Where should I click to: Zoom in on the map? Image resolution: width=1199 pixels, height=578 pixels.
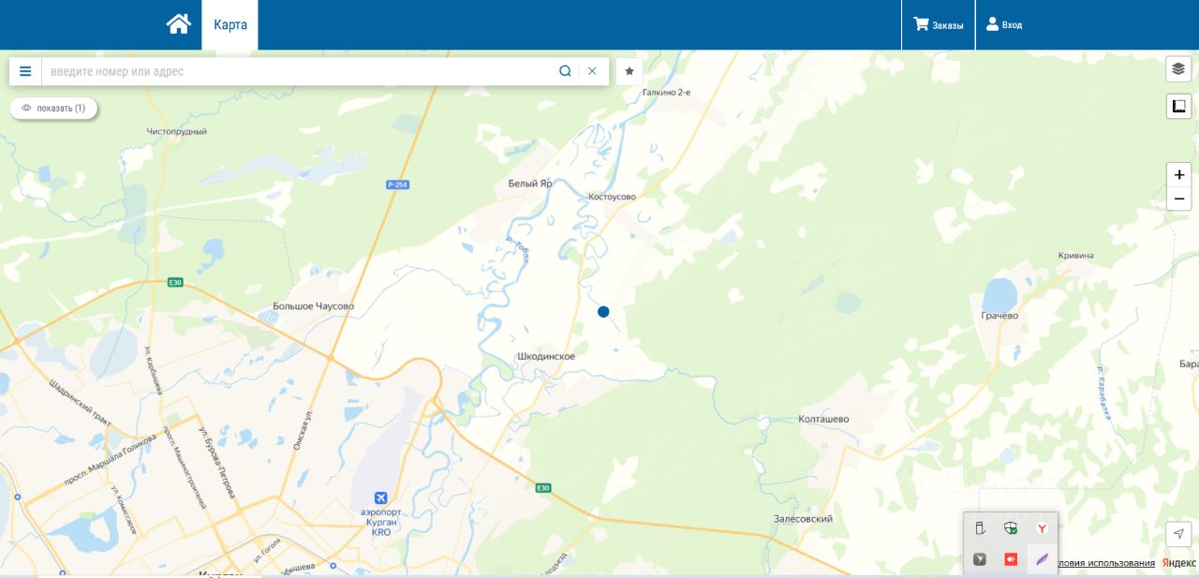(x=1178, y=174)
